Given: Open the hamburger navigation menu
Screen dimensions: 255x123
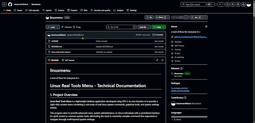Looking at the screenshot, I should (4, 4).
